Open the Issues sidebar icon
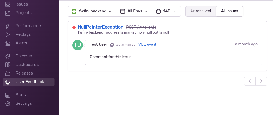This screenshot has width=273, height=115. tap(8, 4)
